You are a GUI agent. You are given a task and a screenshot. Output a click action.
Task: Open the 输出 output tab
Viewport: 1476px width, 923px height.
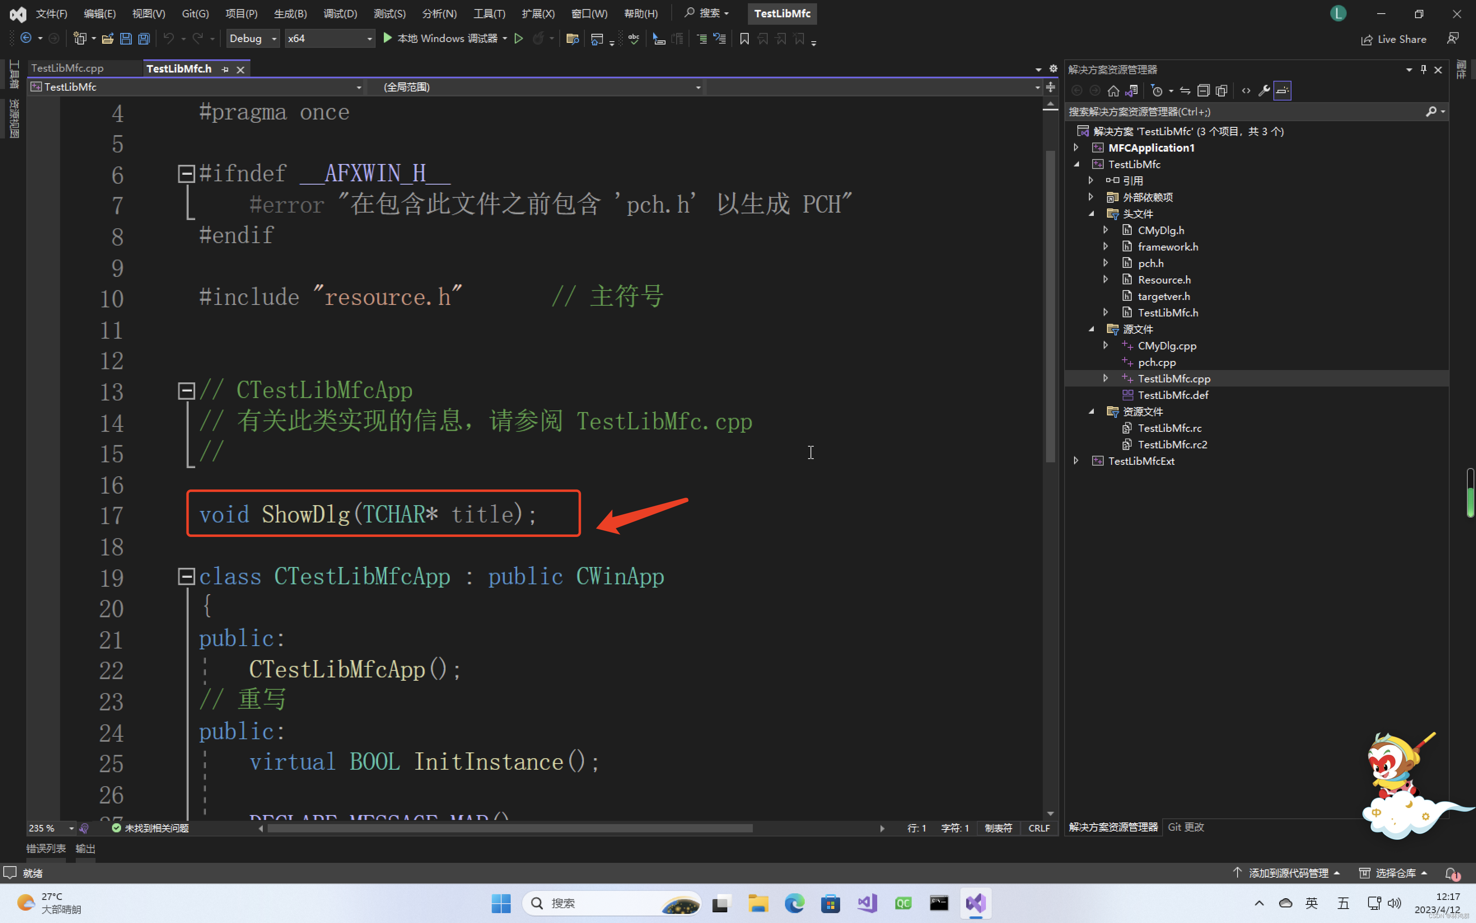click(85, 848)
